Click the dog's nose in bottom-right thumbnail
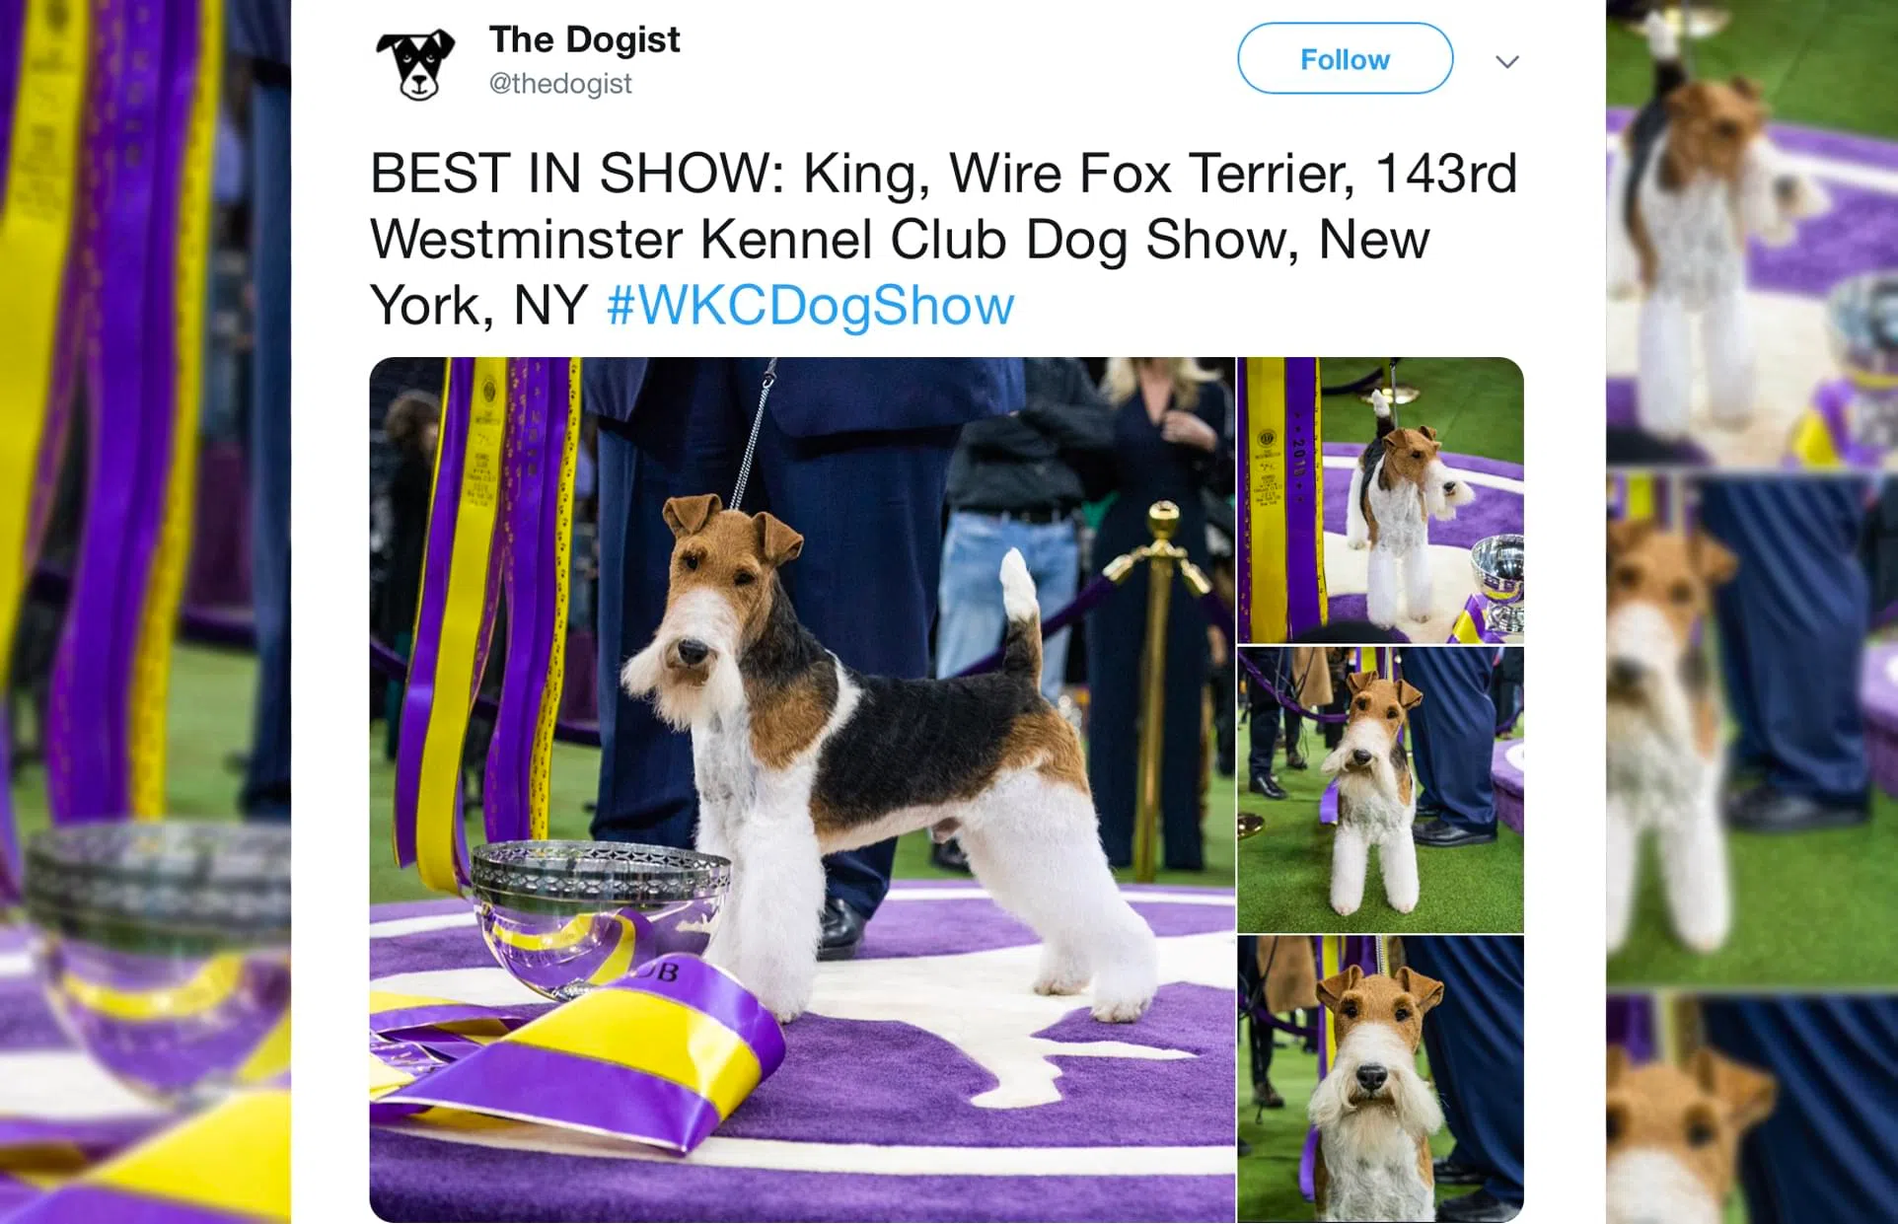 [1372, 1076]
